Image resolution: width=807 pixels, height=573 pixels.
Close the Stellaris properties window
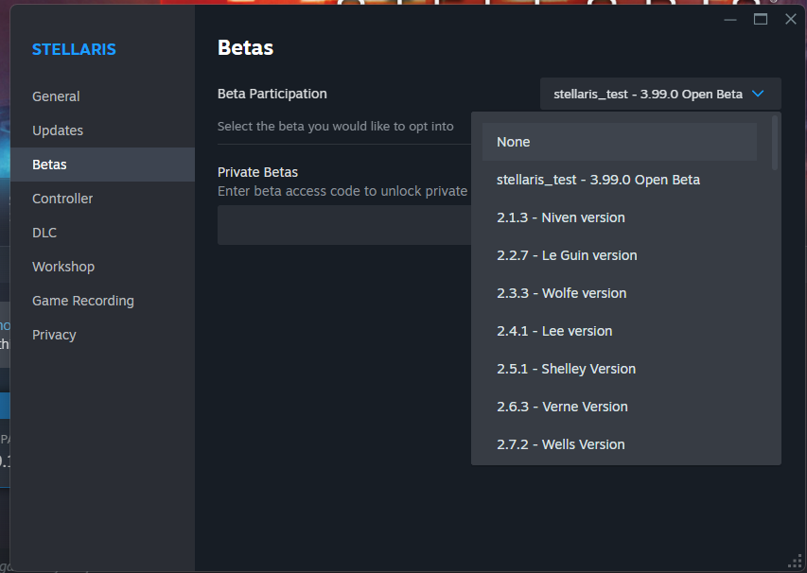click(x=791, y=20)
